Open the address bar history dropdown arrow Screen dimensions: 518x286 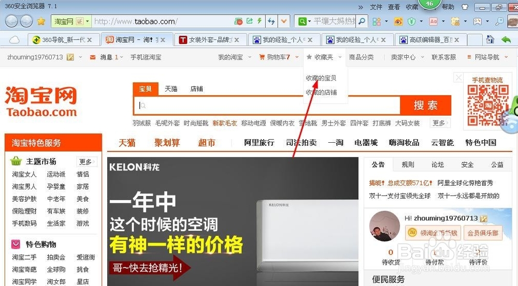click(283, 21)
